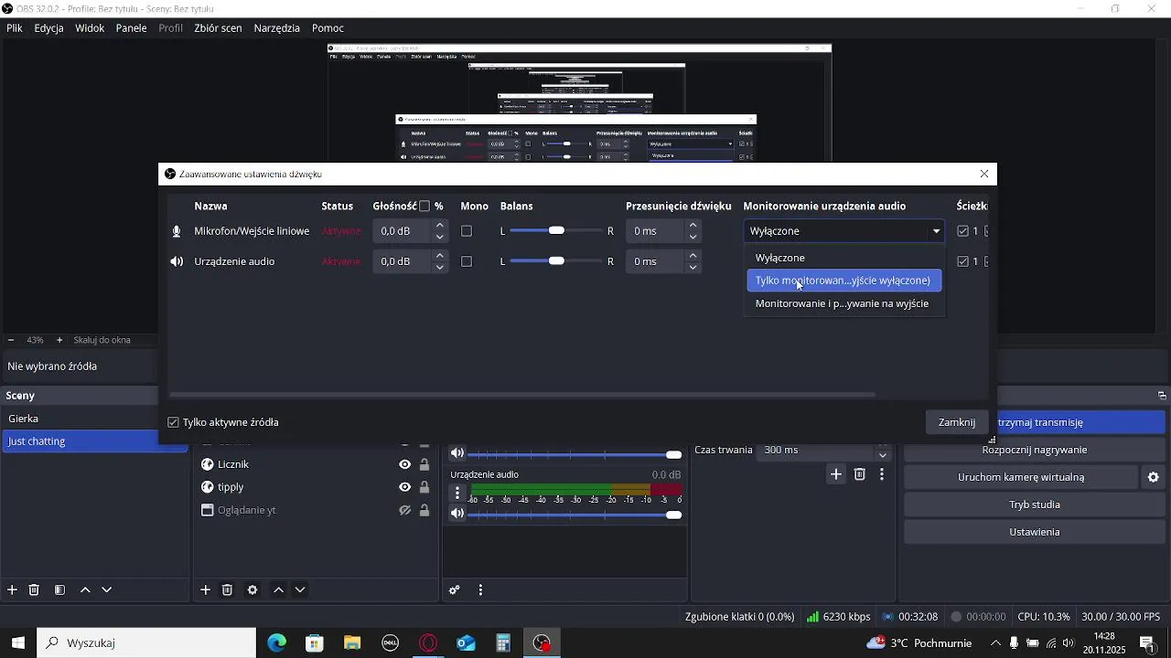Decrease Urządzenie audio sync offset stepper
Viewport: 1171px width, 658px height.
pos(693,268)
